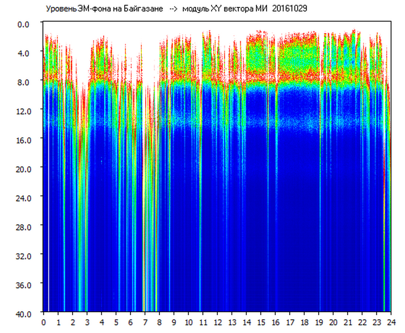The width and height of the screenshot is (405, 333).
Task: Select the hour 7 tick label
Action: [145, 322]
